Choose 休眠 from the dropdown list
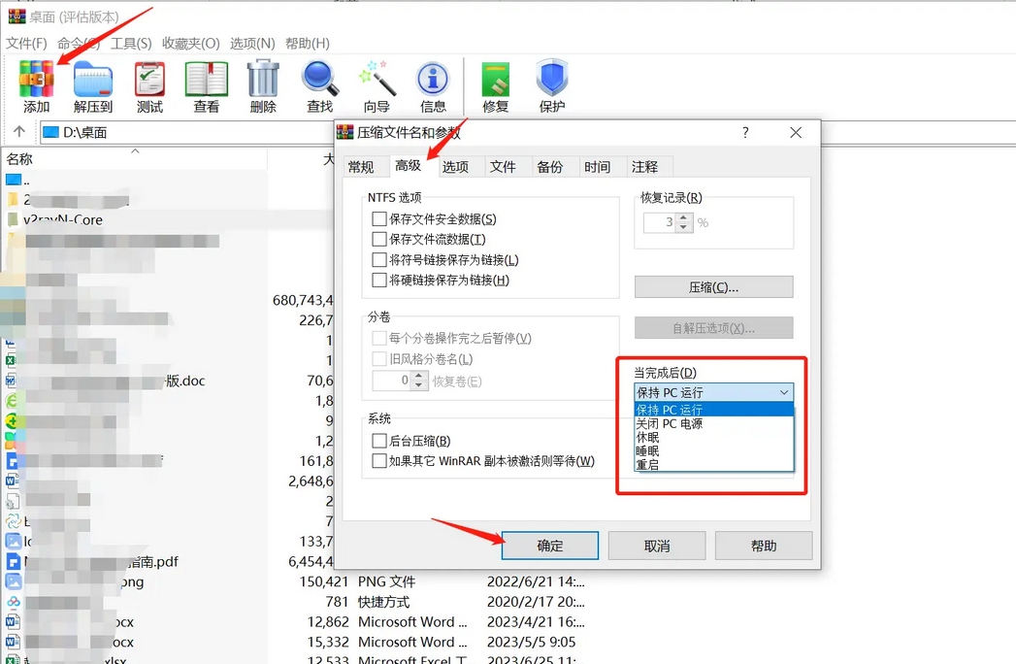The height and width of the screenshot is (664, 1016). (x=713, y=437)
